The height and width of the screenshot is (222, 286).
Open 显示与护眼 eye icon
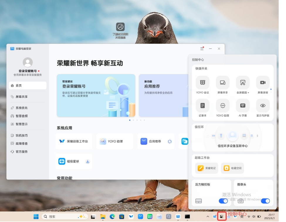263,106
